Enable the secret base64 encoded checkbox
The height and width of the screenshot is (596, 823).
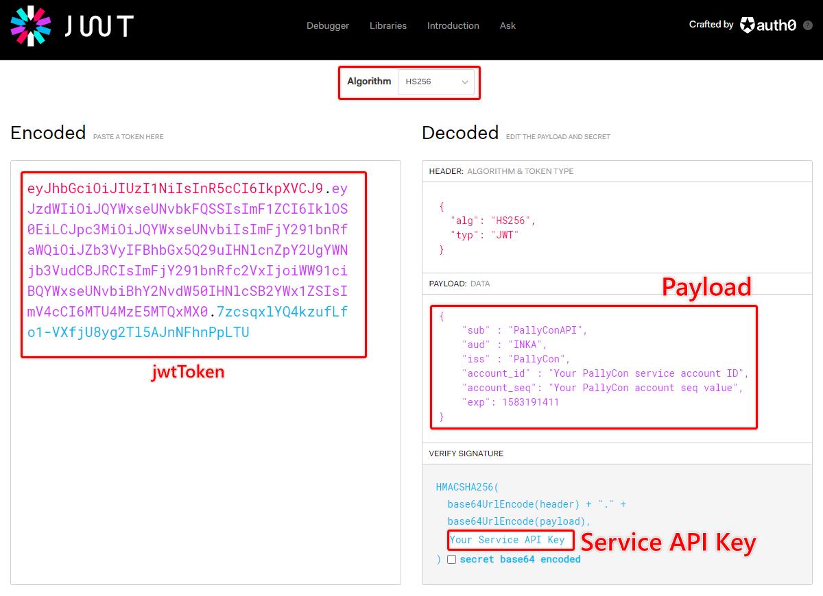coord(451,559)
